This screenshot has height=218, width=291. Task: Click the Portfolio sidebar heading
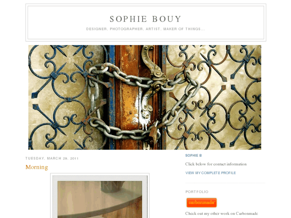(x=197, y=192)
